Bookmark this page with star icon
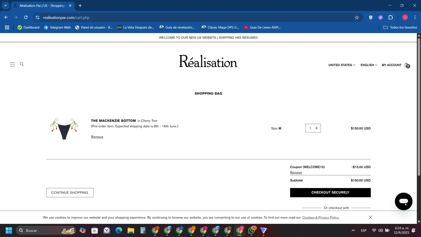 [x=357, y=17]
